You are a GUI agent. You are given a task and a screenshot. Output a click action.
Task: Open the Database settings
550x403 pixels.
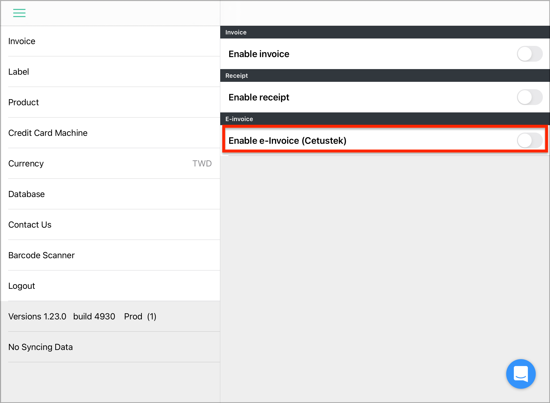111,194
